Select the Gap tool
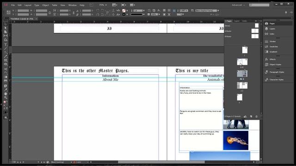The height and width of the screenshot is (166, 296). [x=6, y=36]
